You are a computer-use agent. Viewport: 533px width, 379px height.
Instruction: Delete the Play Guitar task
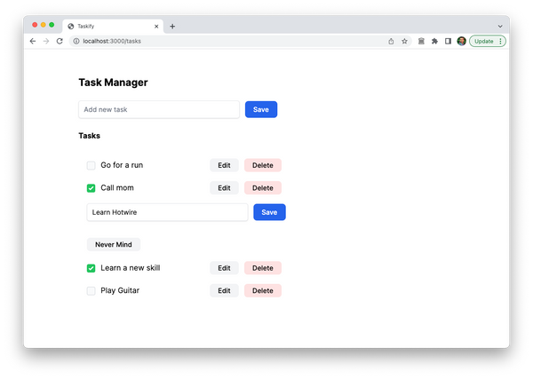(x=263, y=291)
